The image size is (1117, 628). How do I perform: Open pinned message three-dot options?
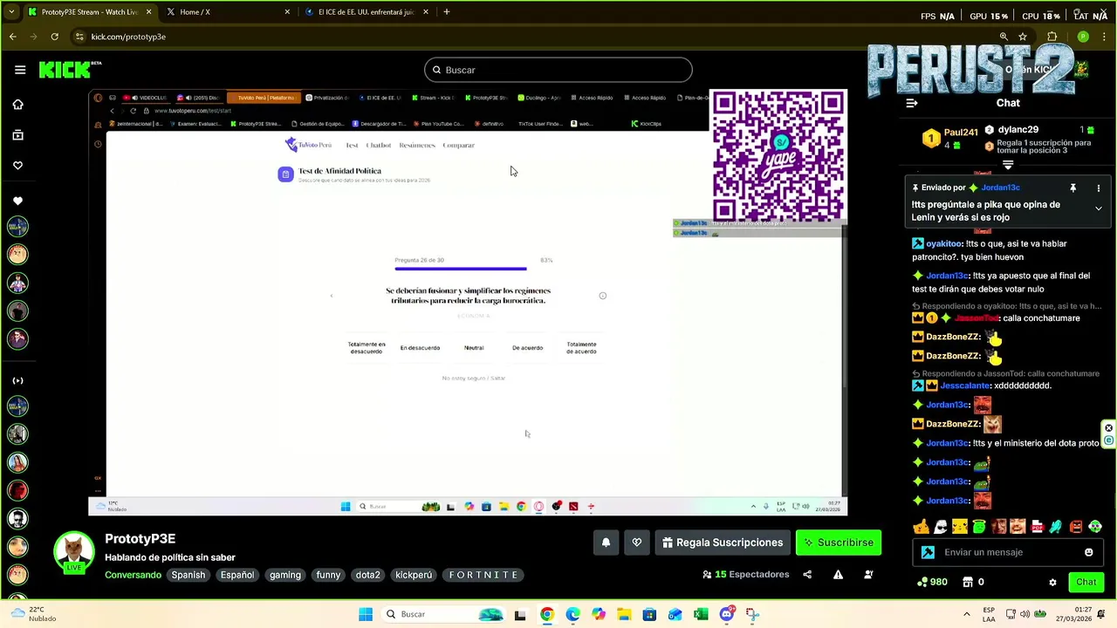click(x=1099, y=188)
